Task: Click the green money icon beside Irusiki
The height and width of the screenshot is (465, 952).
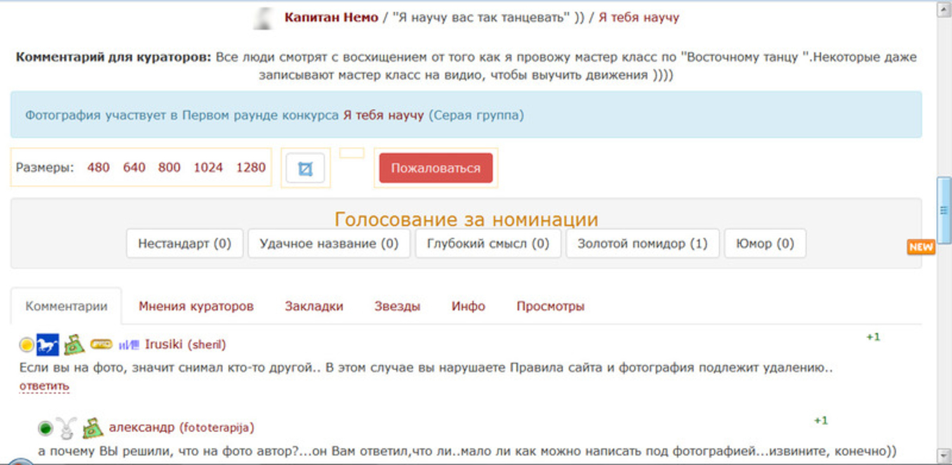Action: [x=74, y=344]
